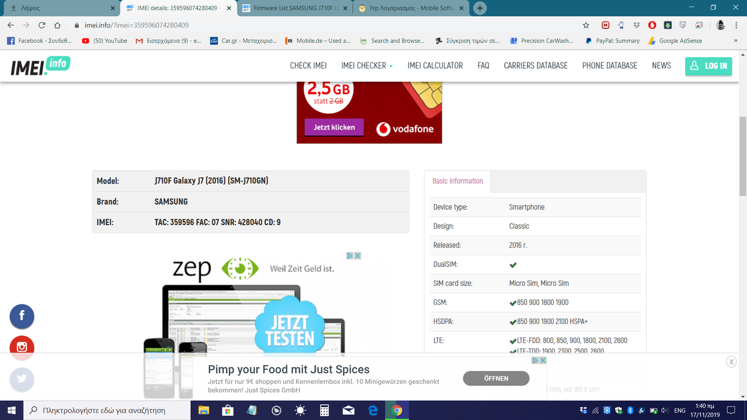The image size is (747, 420).
Task: Close the IMEI details browser tab
Action: [x=230, y=8]
